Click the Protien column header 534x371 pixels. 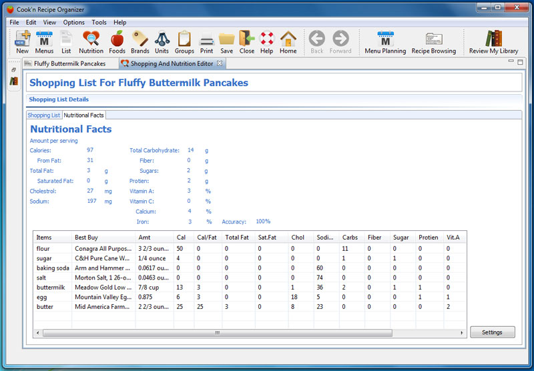(429, 238)
